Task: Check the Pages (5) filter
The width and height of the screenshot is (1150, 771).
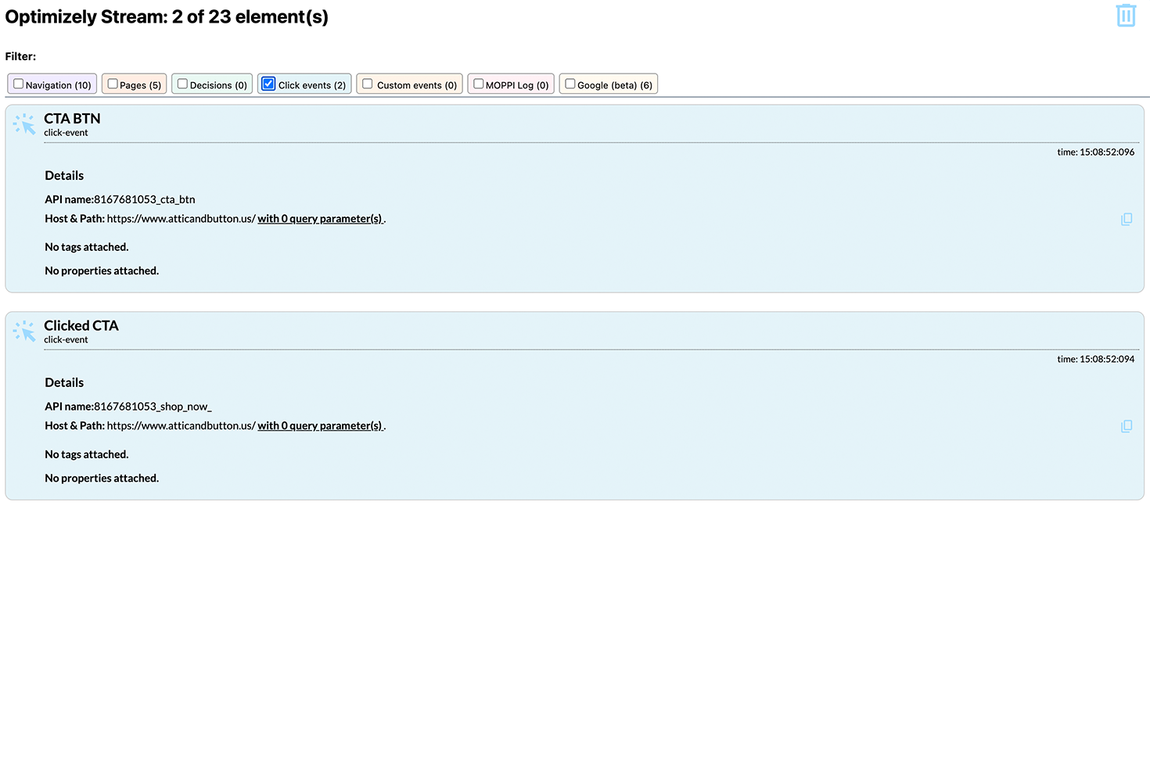Action: (113, 84)
